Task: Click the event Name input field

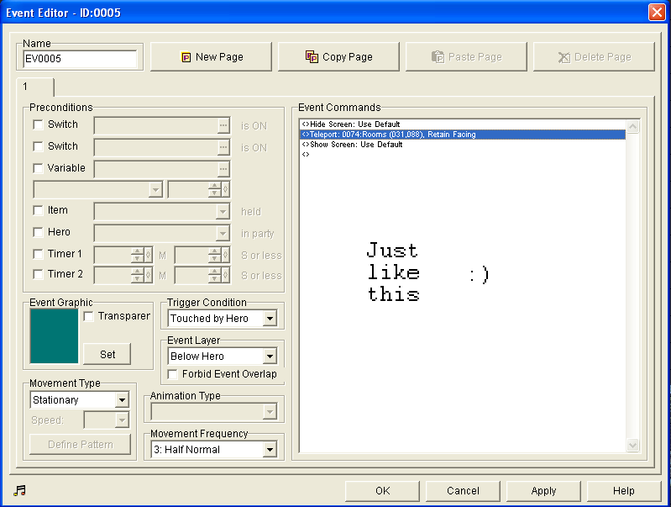Action: click(x=80, y=59)
